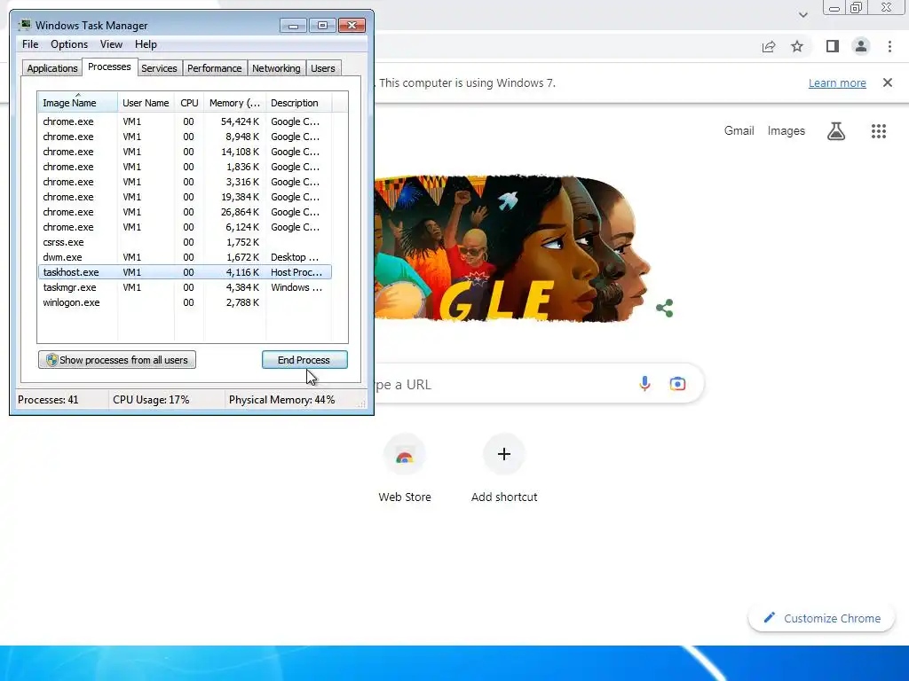Select the chrome.exe row using 14,108 K

(x=185, y=152)
